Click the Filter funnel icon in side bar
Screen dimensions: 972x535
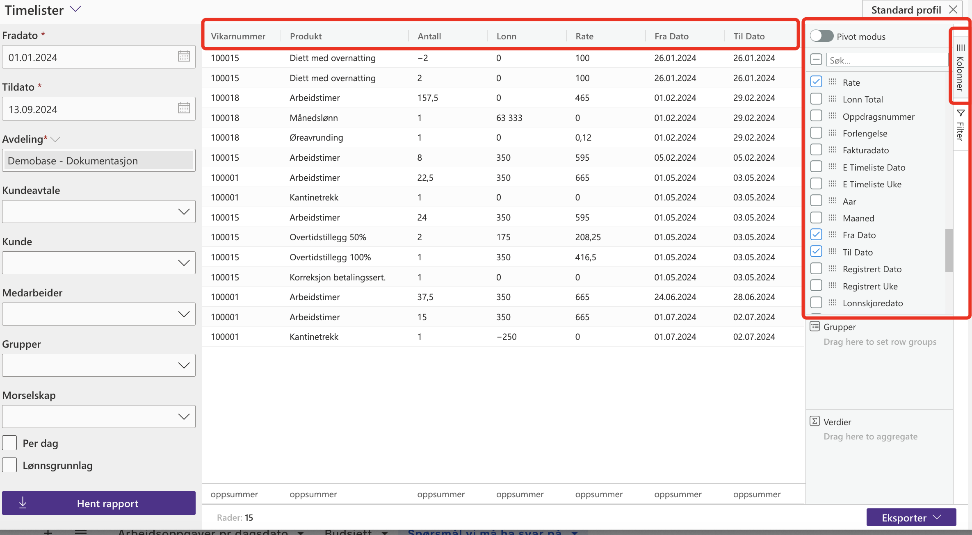click(x=961, y=113)
